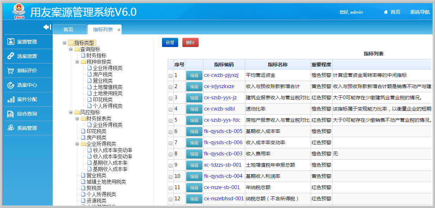Collapse the 查询指标 tree node

[x=71, y=49]
